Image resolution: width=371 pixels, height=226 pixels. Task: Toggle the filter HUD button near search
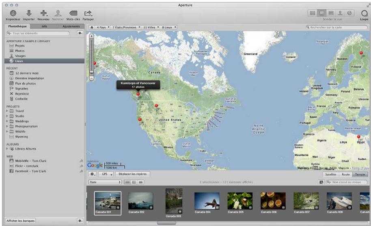(321, 182)
